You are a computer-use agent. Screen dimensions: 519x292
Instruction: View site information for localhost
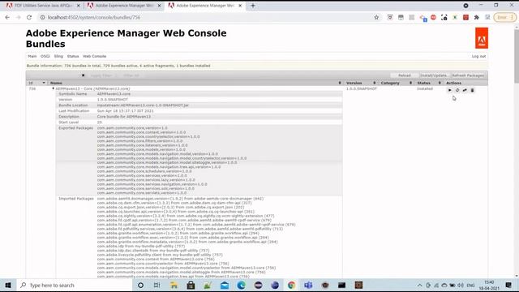pos(42,17)
